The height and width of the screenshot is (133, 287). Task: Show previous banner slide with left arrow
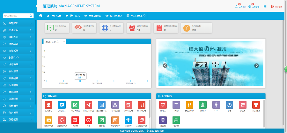point(165,65)
